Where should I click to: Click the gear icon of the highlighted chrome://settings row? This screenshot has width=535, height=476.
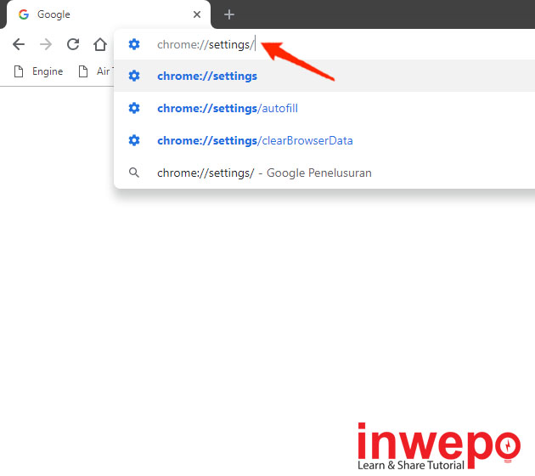pos(134,76)
